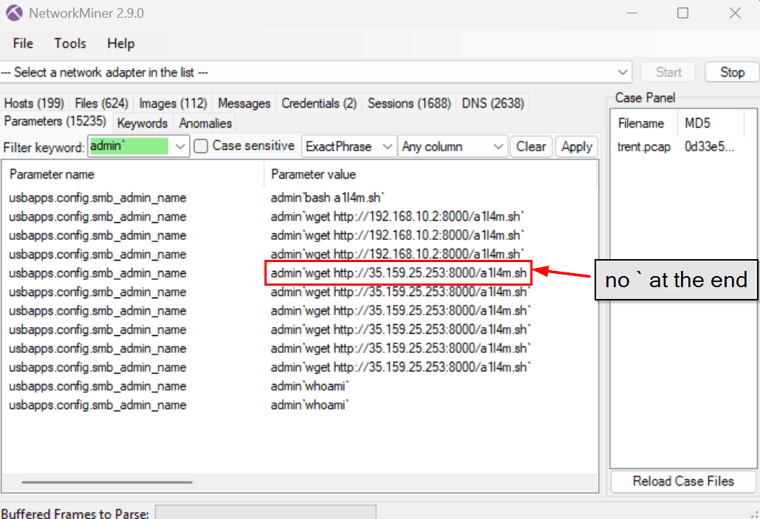Select the last admin`whoami` parameter value
The height and width of the screenshot is (519, 760).
(x=309, y=405)
